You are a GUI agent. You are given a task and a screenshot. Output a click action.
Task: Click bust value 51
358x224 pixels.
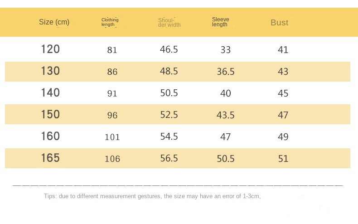(283, 159)
